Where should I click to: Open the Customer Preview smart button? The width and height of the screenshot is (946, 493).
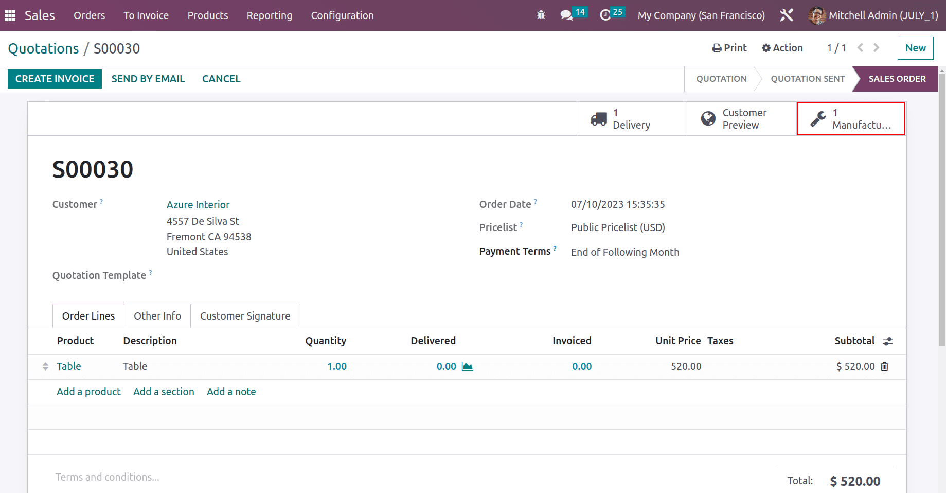point(741,119)
